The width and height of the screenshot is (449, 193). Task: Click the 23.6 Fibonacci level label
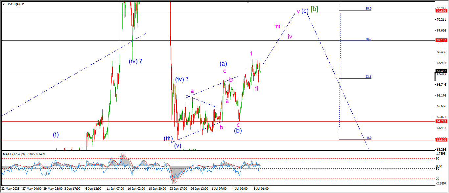click(368, 77)
